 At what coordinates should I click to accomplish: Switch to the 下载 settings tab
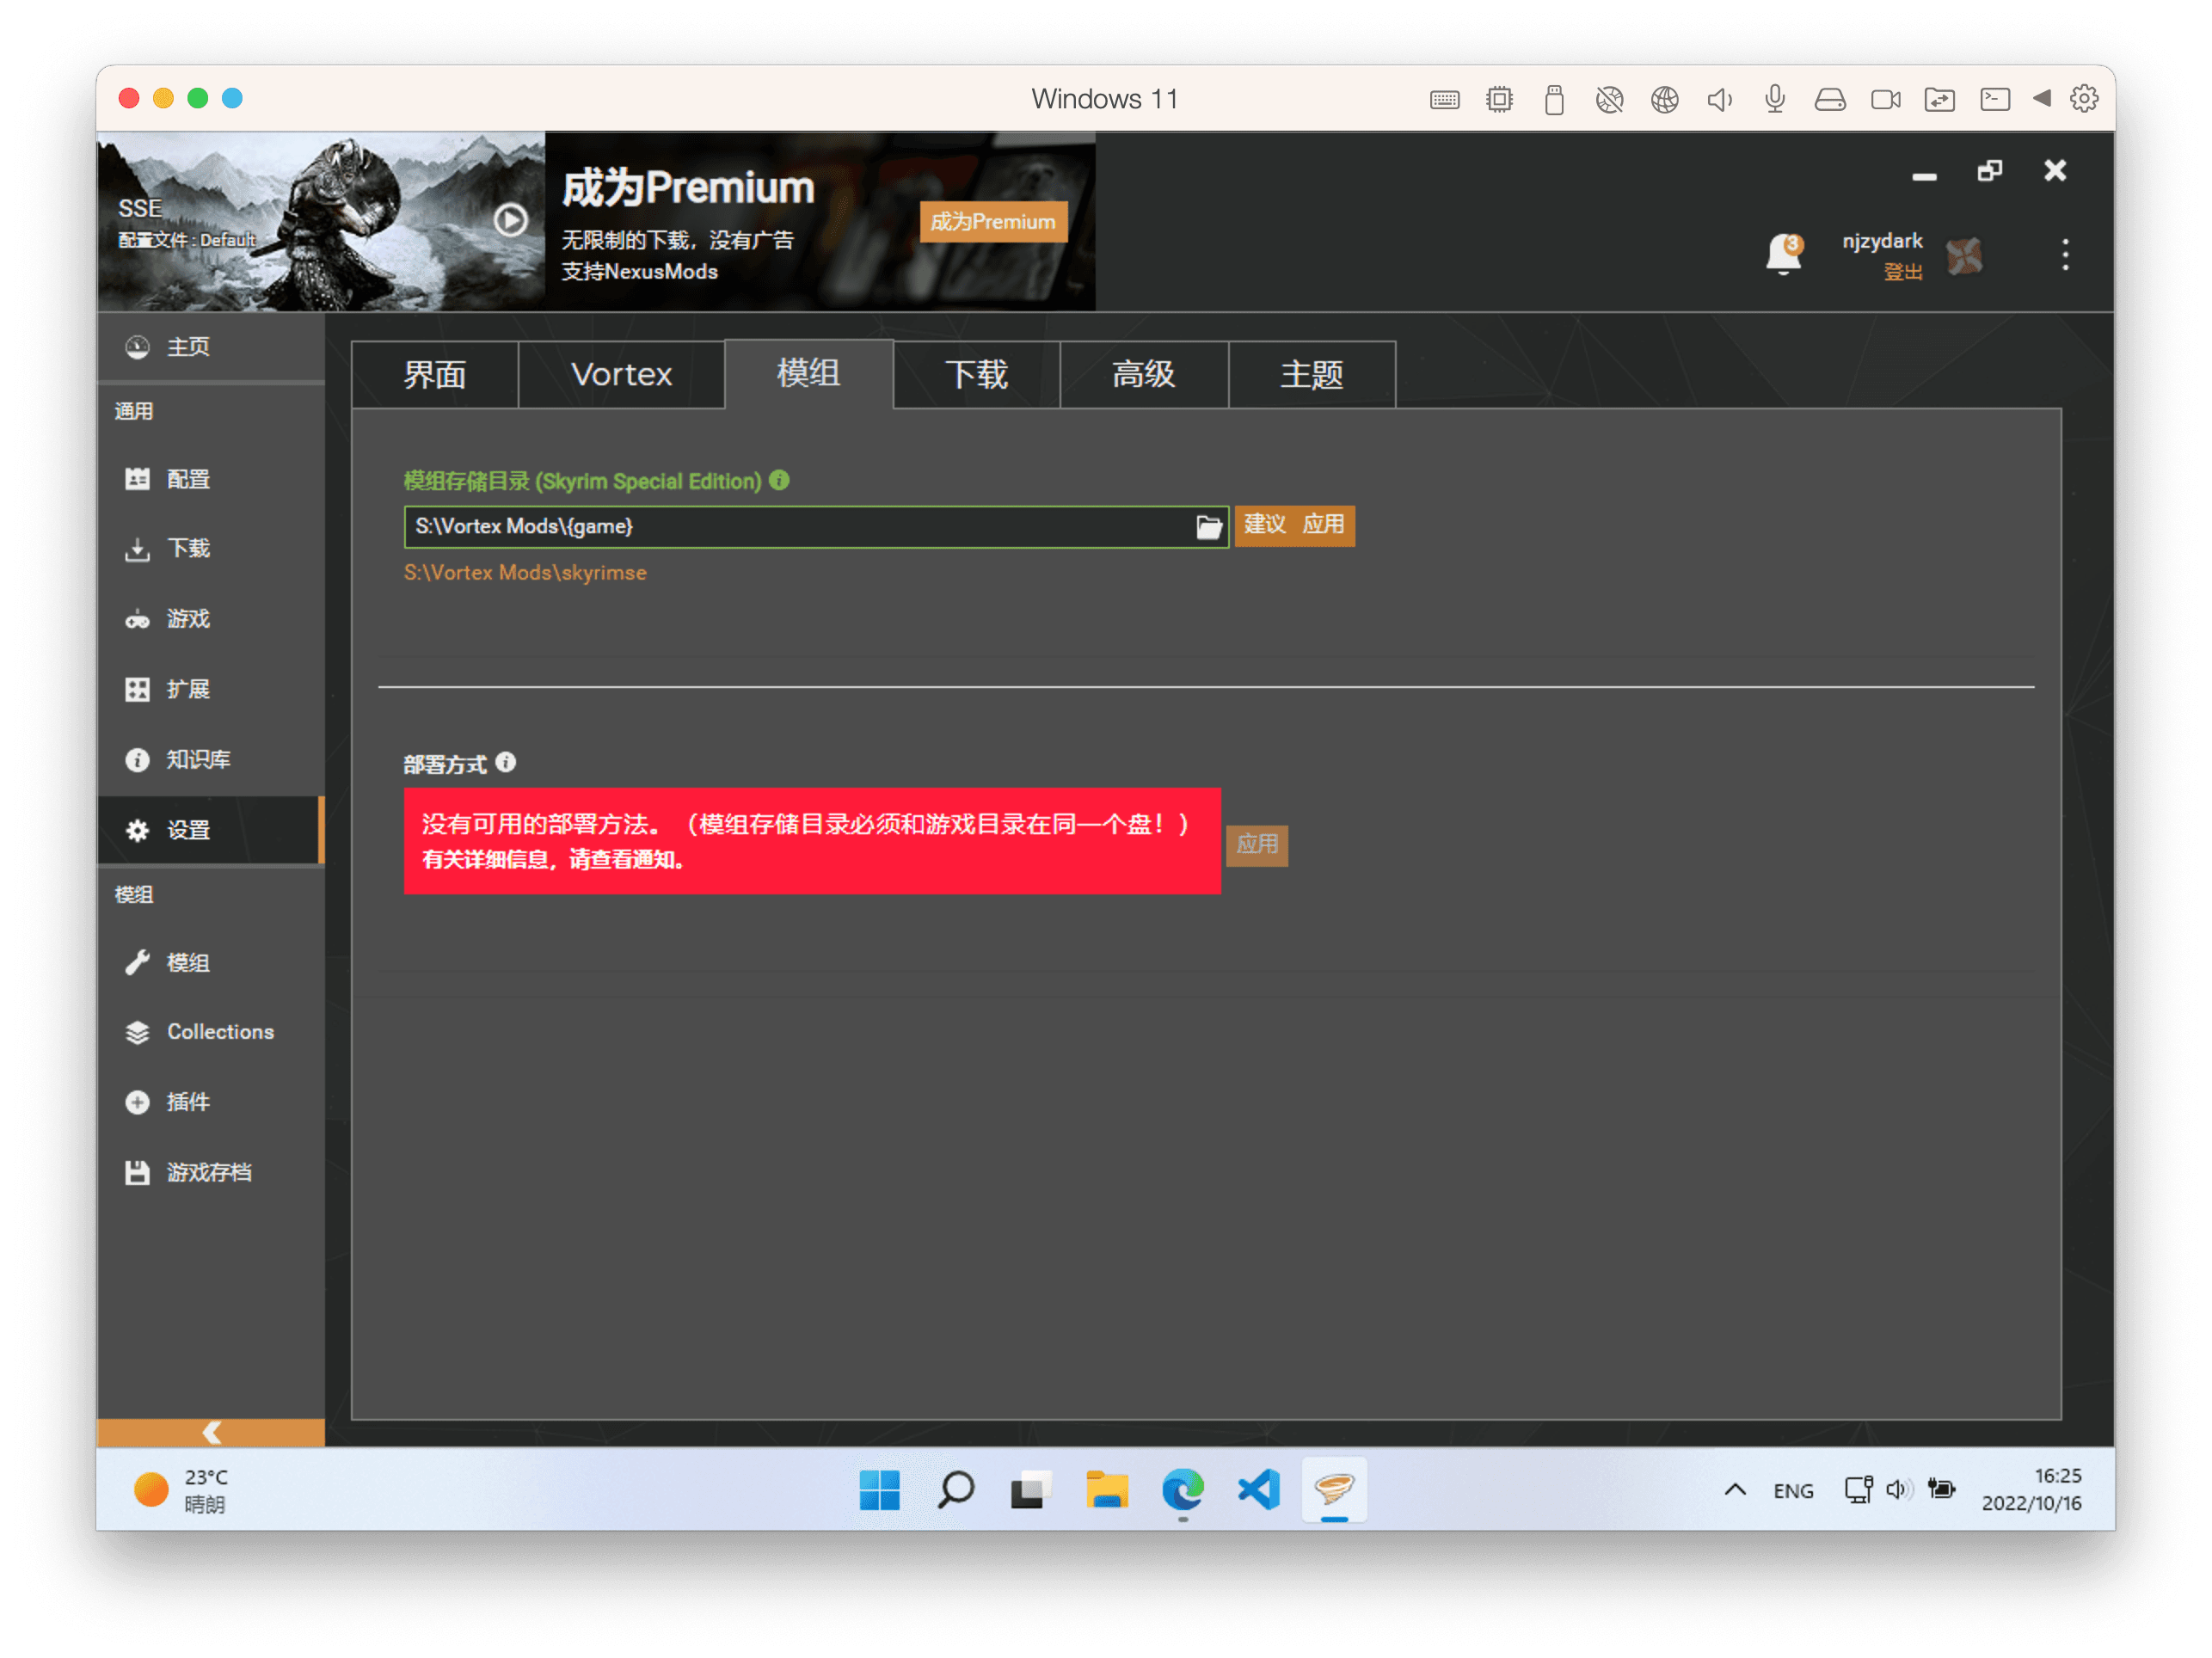[x=977, y=374]
